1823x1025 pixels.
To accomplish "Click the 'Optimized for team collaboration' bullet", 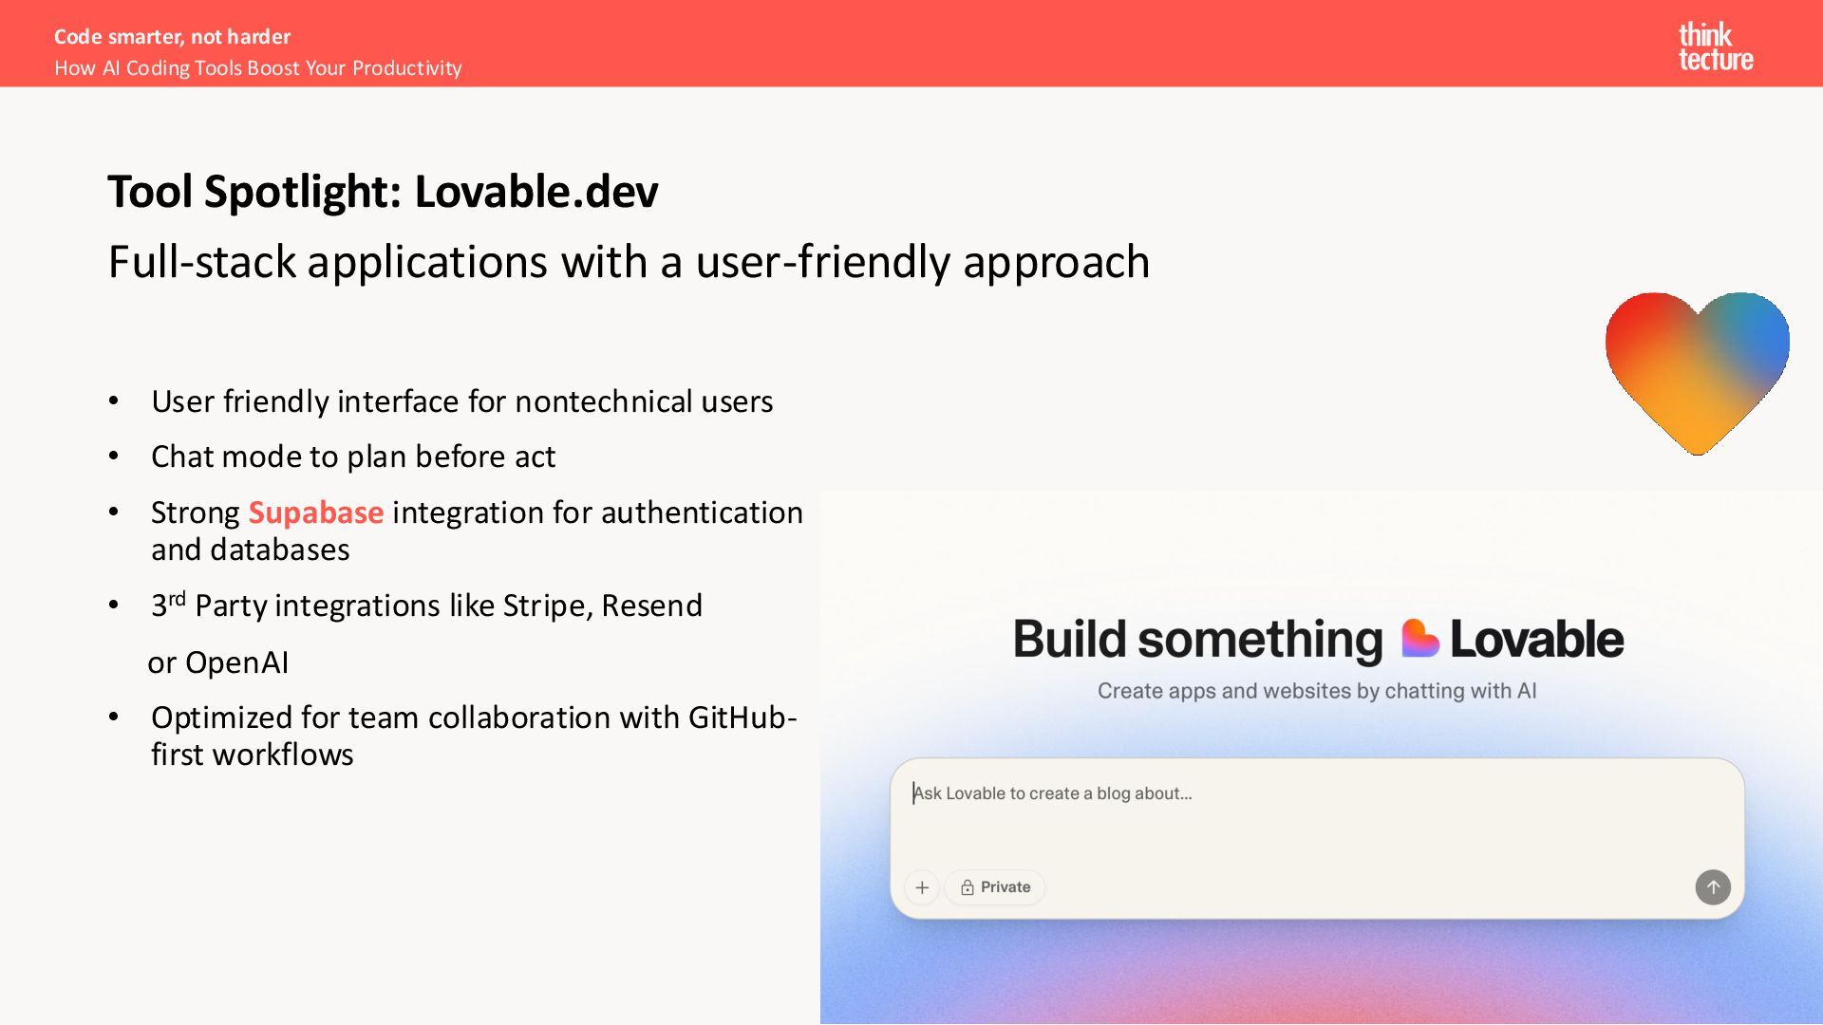I will click(473, 717).
